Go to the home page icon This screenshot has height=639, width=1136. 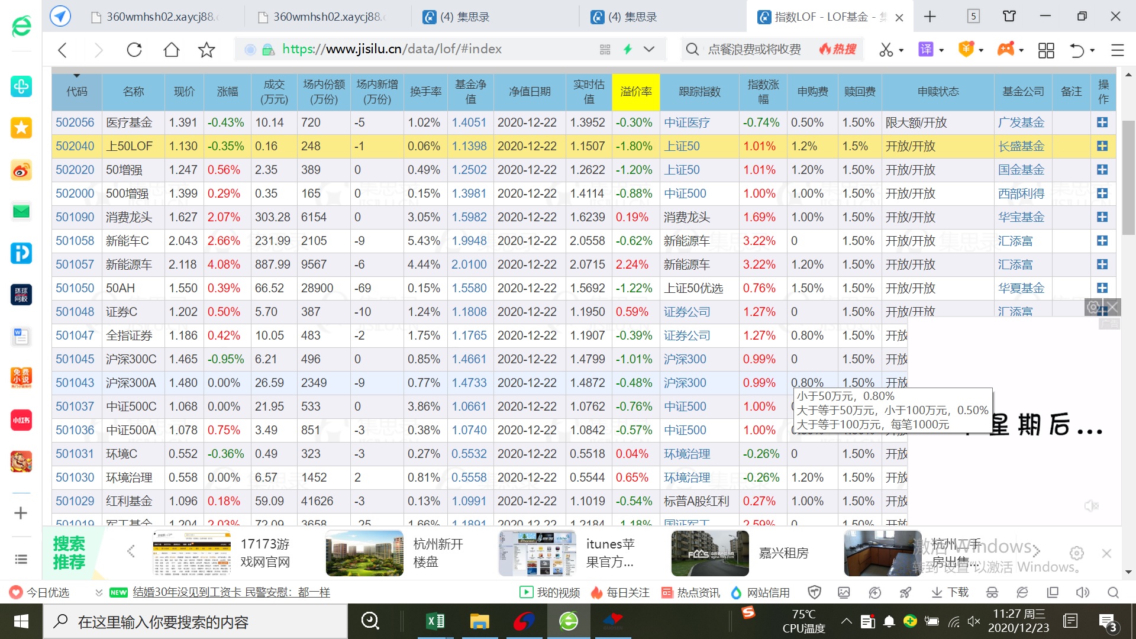(x=171, y=50)
